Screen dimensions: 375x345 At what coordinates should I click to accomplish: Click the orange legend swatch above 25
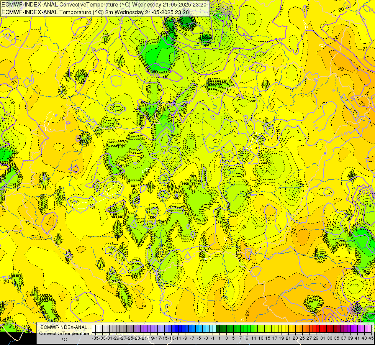coord(301,329)
